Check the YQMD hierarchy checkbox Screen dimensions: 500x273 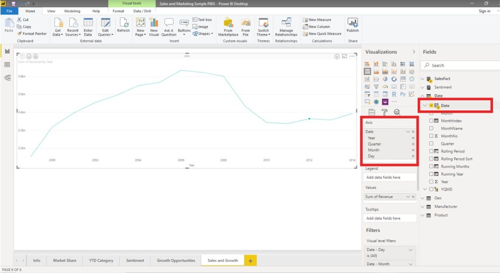(x=431, y=189)
